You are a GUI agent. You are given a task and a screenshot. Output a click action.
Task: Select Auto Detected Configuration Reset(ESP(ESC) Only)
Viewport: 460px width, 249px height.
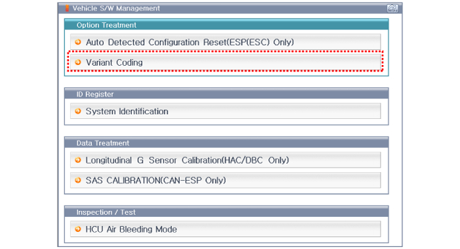point(225,42)
